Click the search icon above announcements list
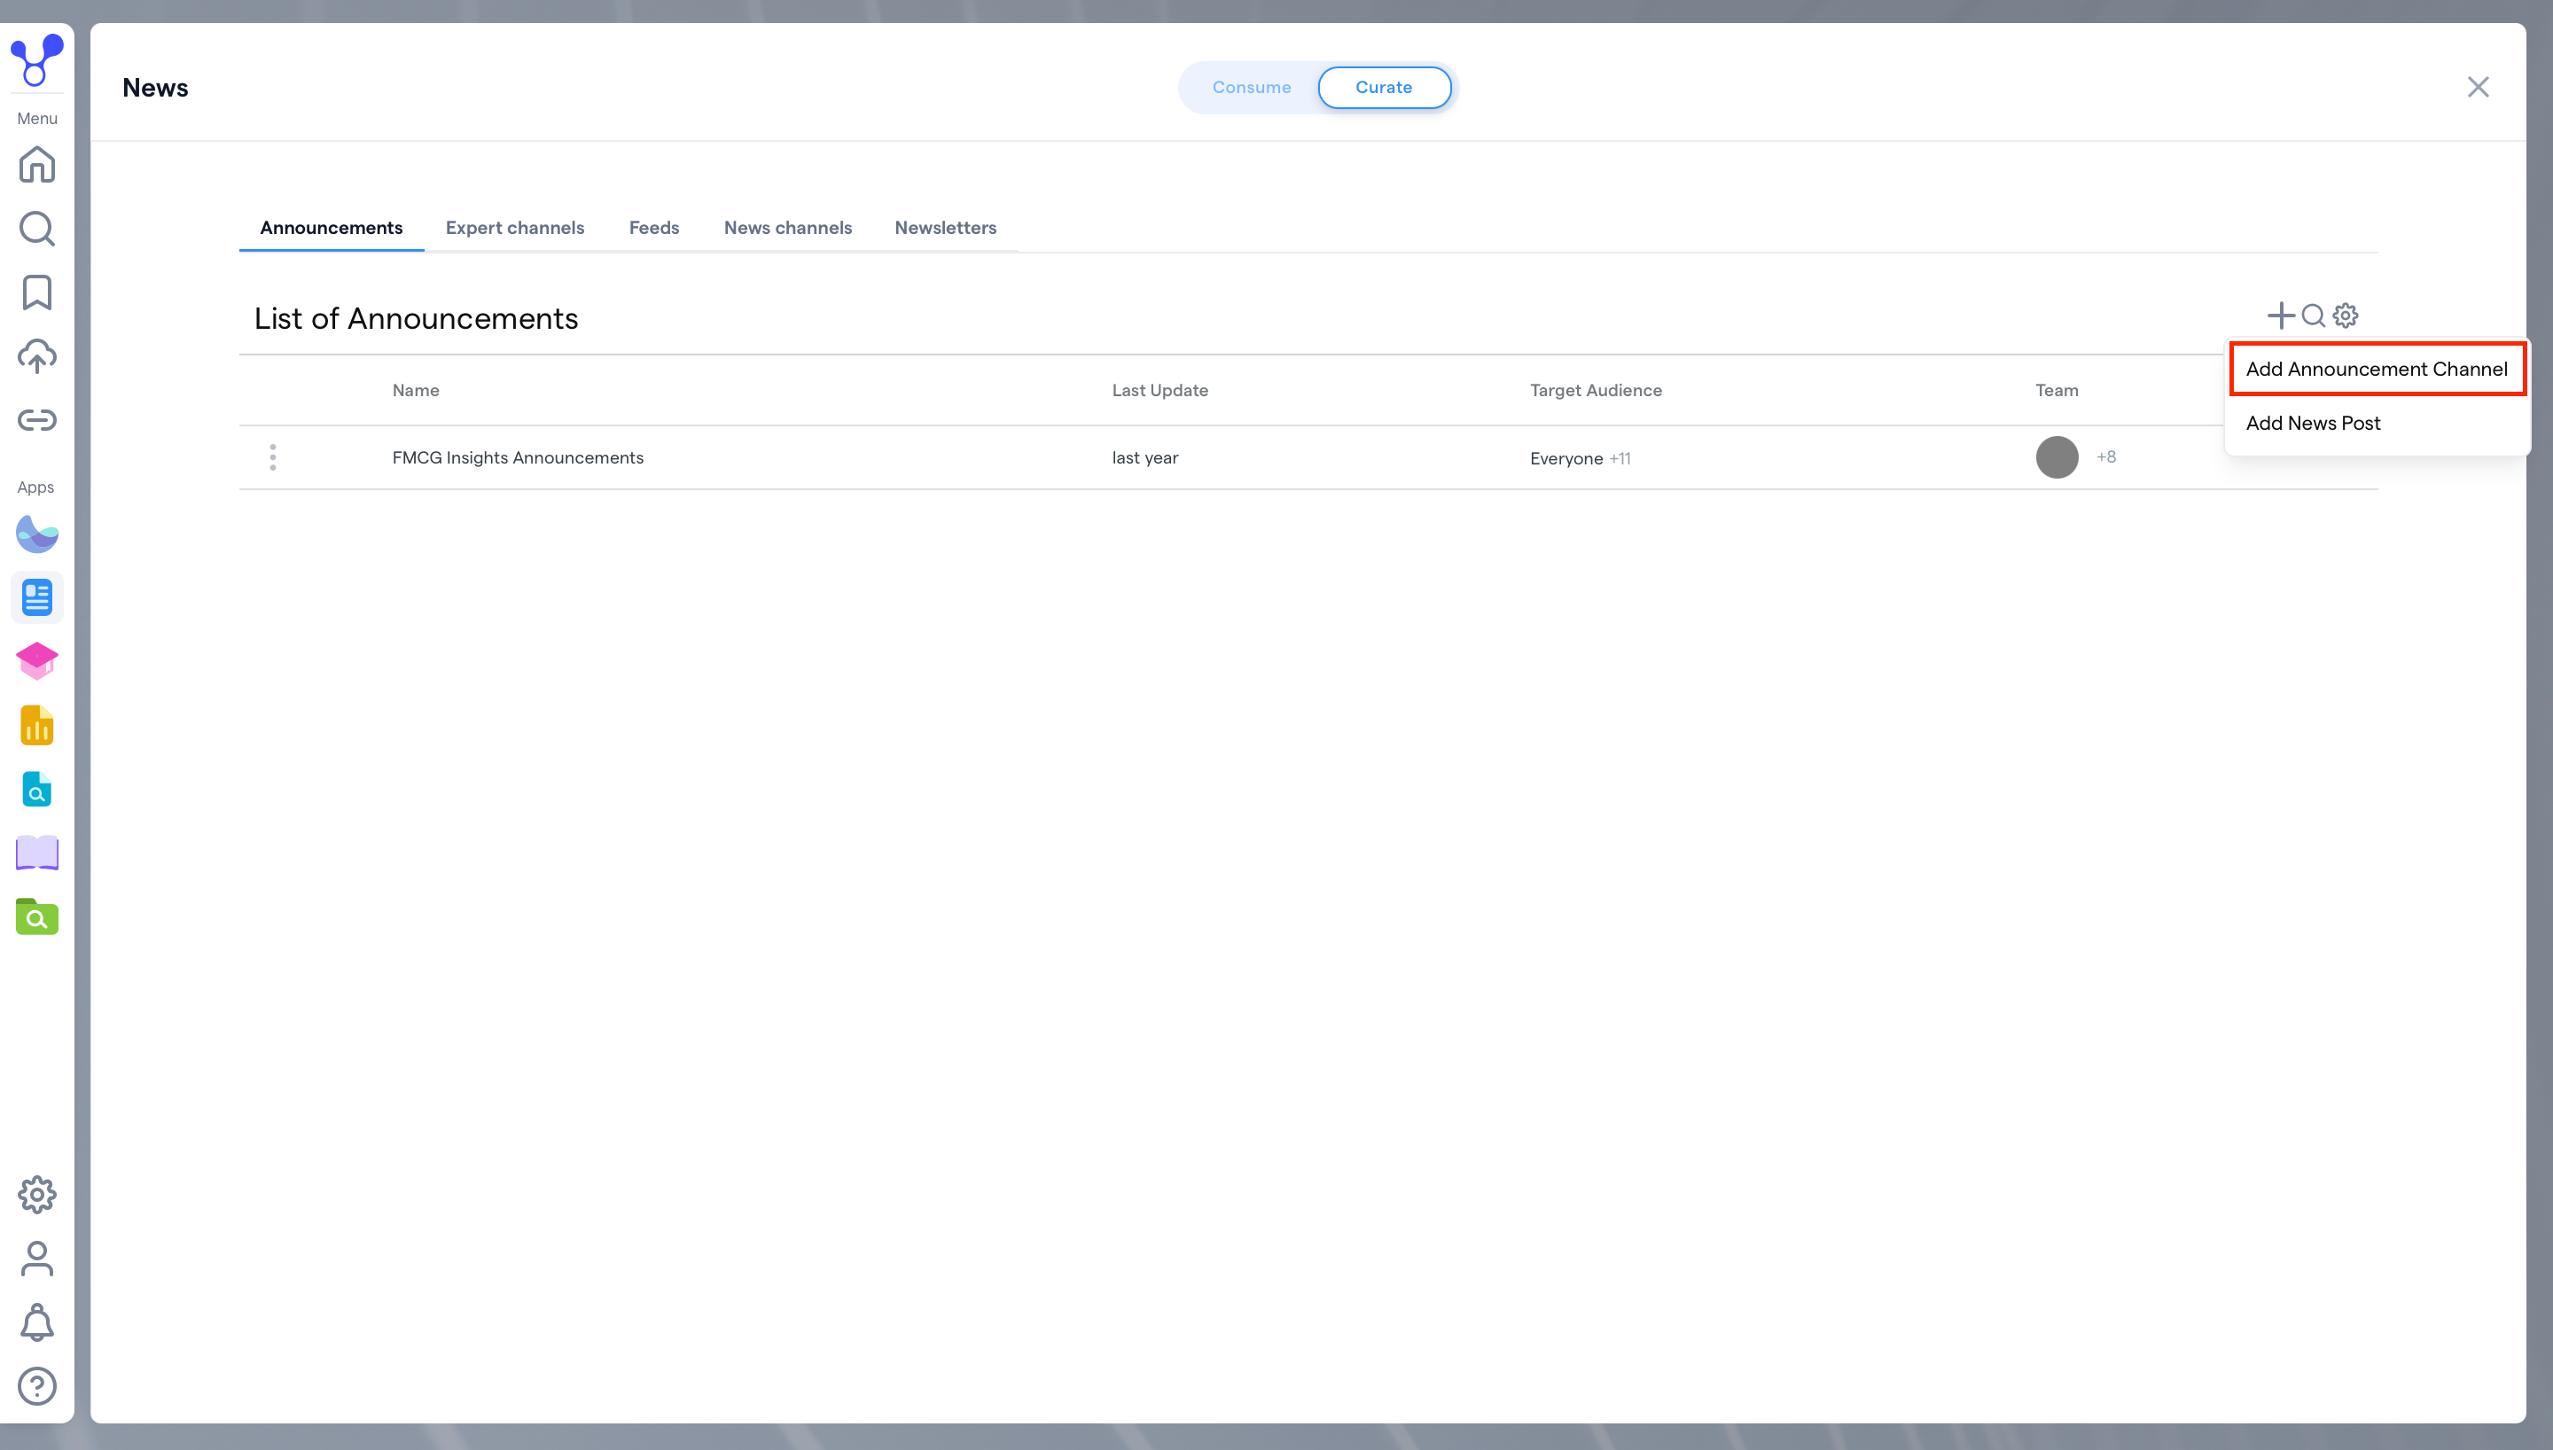Image resolution: width=2553 pixels, height=1450 pixels. (2313, 316)
